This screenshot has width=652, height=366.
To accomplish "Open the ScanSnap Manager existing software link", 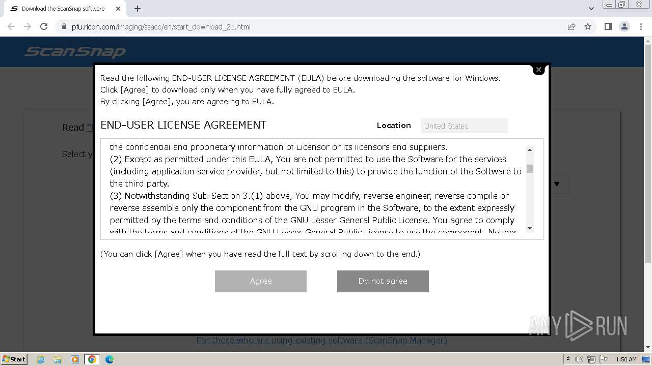I will click(322, 340).
